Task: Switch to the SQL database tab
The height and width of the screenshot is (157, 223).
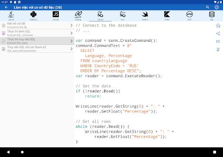Action: [x=212, y=16]
